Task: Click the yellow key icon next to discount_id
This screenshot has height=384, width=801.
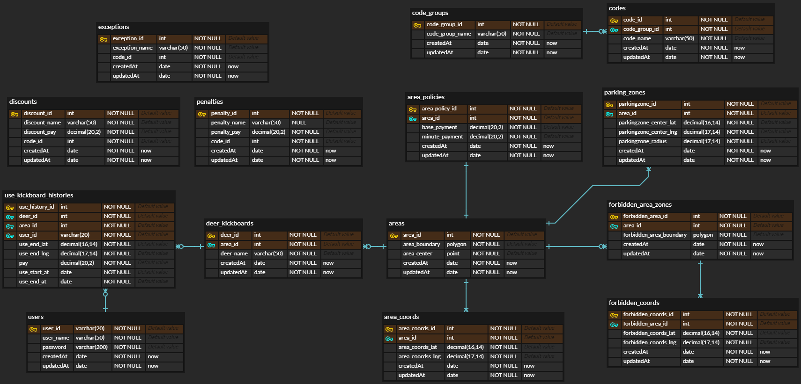Action: click(15, 114)
